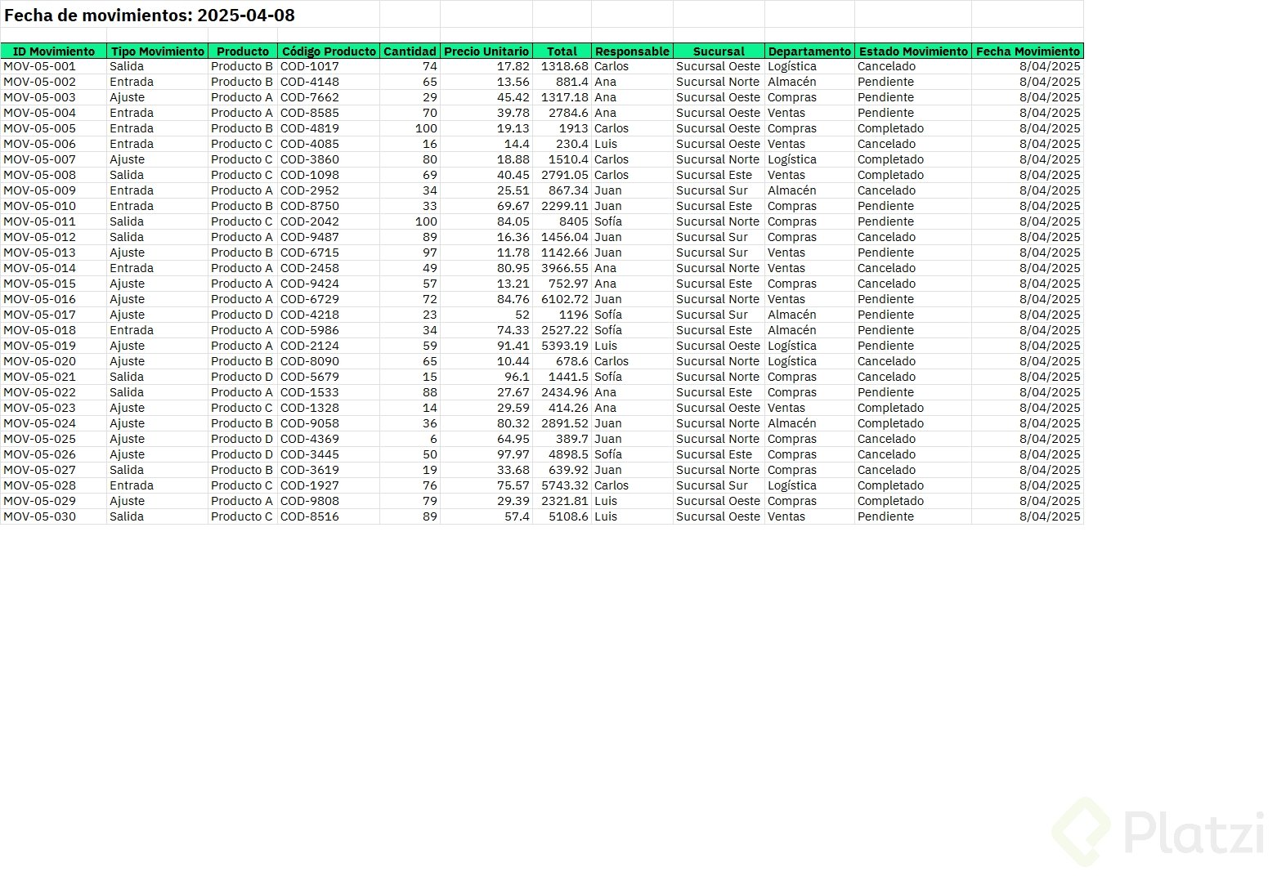Select the cell MOV-05-030
Image resolution: width=1277 pixels, height=876 pixels.
point(54,516)
